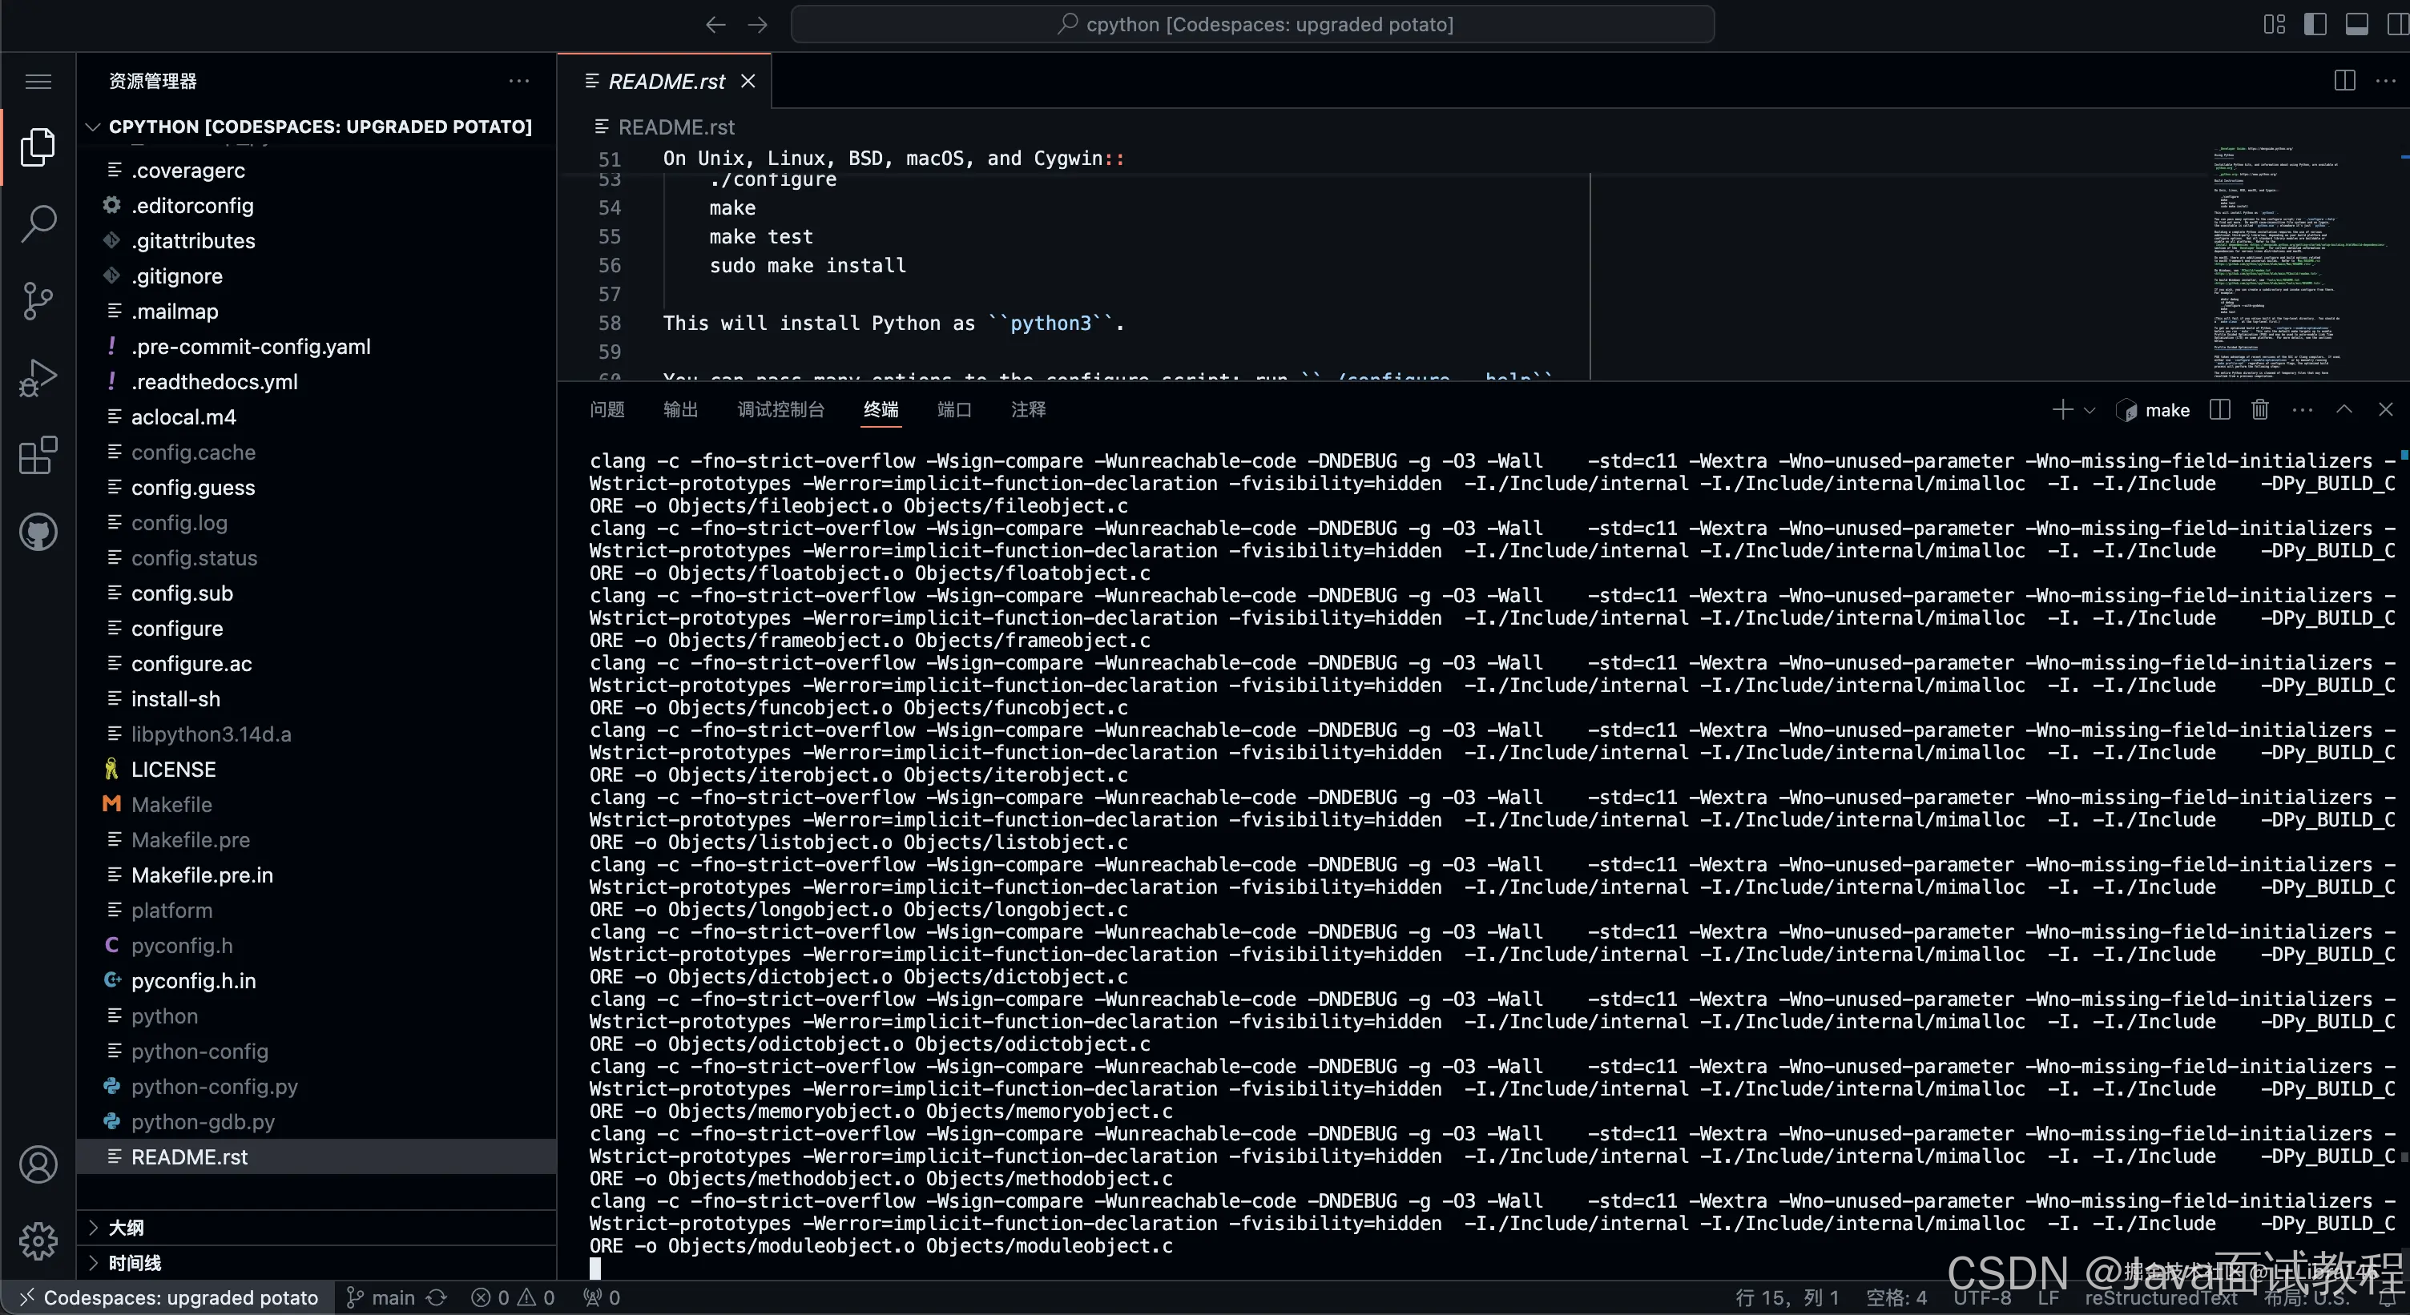Switch to the 注释 panel tab
Viewport: 2410px width, 1315px height.
[1028, 410]
